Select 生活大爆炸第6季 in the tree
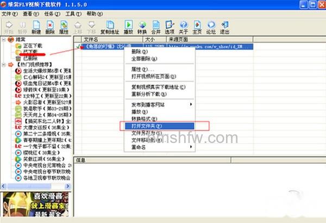 (x=43, y=71)
